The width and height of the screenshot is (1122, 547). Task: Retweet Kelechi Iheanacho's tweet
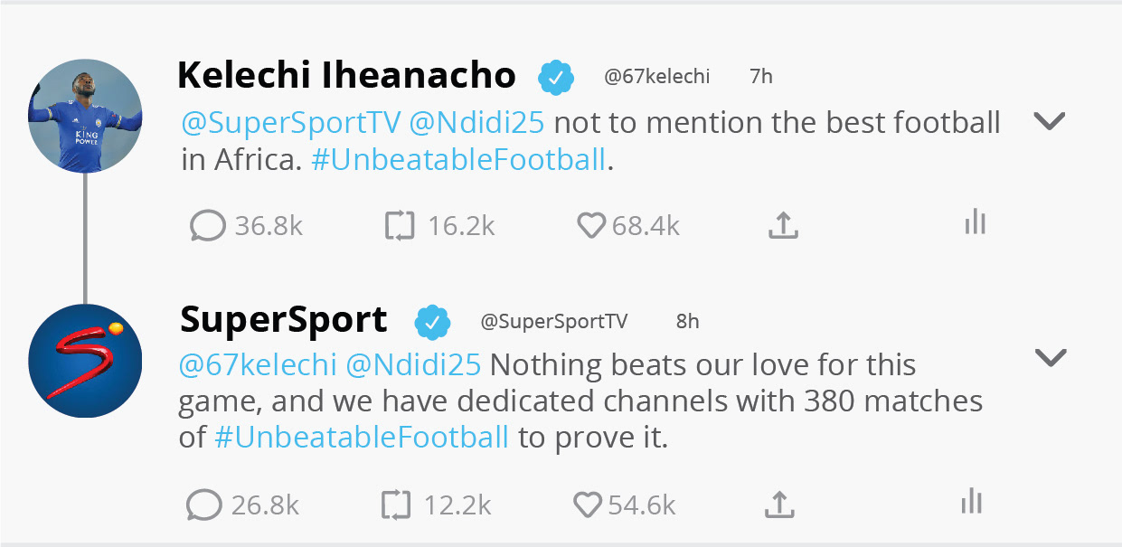[400, 225]
